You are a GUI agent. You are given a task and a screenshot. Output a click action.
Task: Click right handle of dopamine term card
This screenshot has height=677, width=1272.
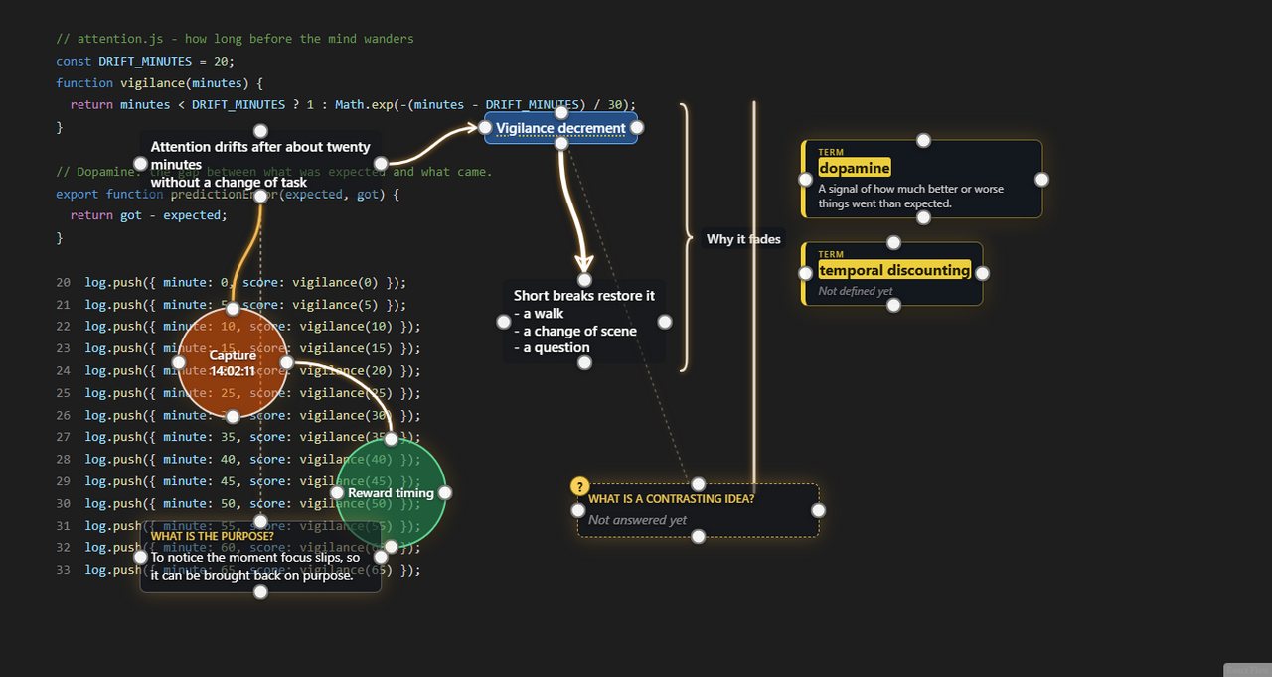1041,180
